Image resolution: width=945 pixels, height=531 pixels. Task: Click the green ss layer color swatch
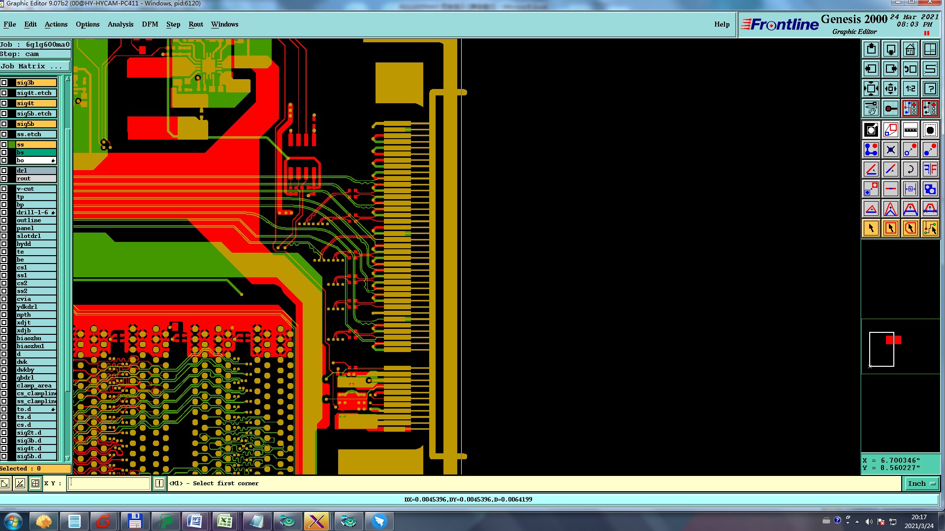tap(12, 145)
